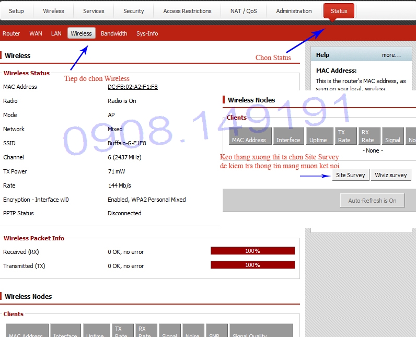Go to the Sys-Info sub-tab
This screenshot has height=337, width=416.
[147, 33]
